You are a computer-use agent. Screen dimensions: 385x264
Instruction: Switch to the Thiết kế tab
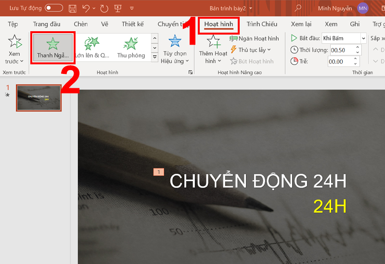(133, 24)
